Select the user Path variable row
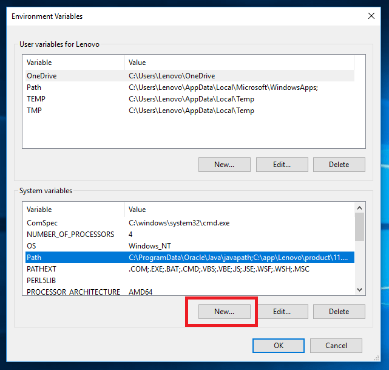The height and width of the screenshot is (370, 389). click(34, 87)
